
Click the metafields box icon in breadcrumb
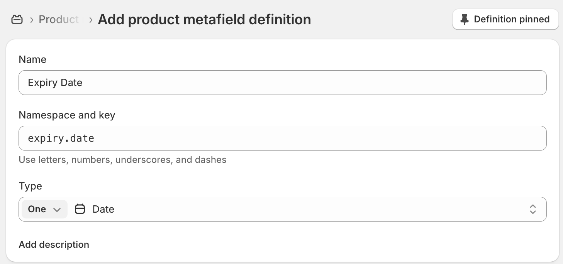[17, 19]
